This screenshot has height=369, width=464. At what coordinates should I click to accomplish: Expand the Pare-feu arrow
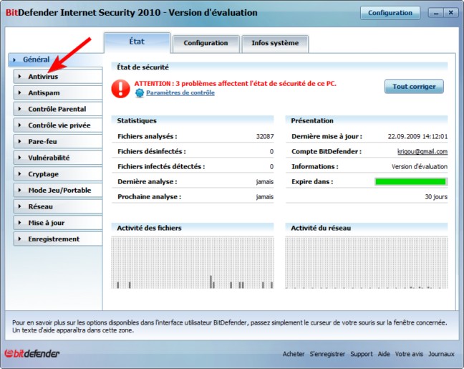click(20, 142)
